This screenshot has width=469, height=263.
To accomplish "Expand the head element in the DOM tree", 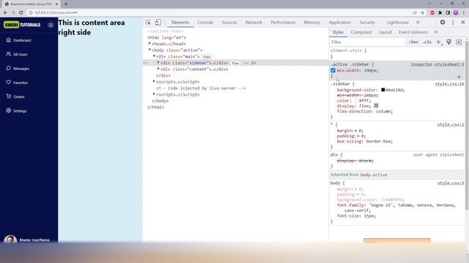I will (x=149, y=44).
